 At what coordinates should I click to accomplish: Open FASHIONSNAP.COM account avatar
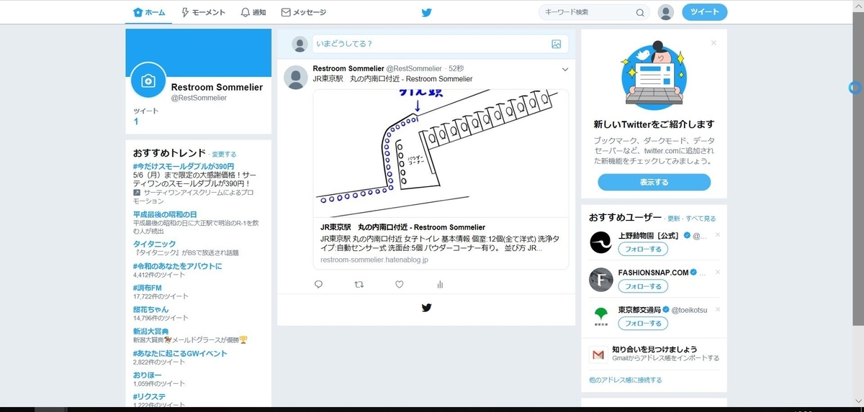coord(600,280)
